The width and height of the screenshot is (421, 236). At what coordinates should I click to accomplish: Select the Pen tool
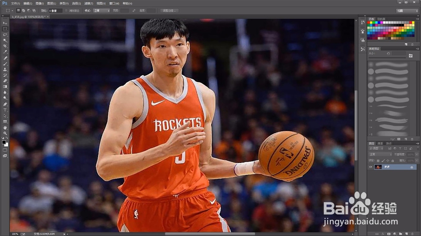[5, 104]
